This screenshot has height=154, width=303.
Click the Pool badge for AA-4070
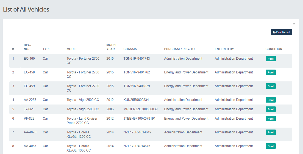[x=271, y=132]
